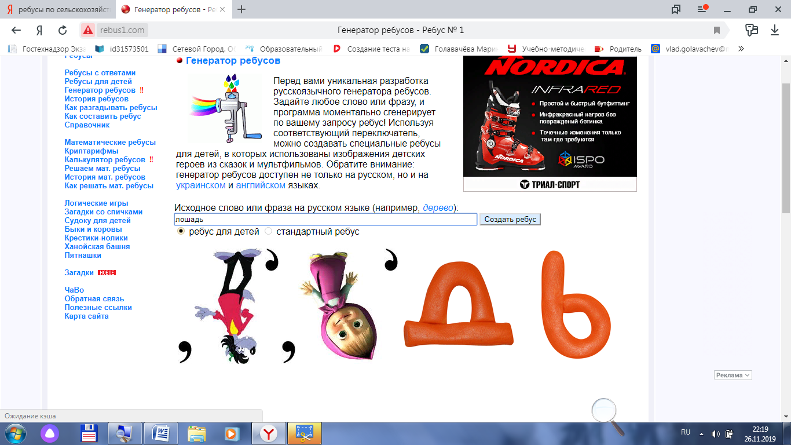Open 'История мат. ребусов' link
Viewport: 791px width, 445px height.
[x=105, y=177]
